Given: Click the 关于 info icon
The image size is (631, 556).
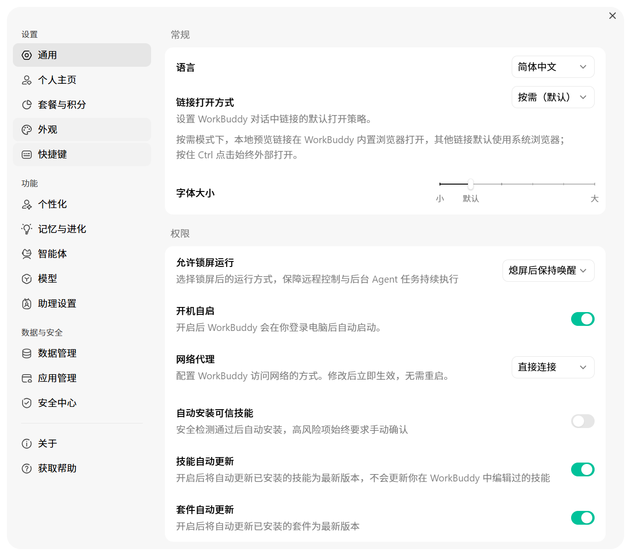Looking at the screenshot, I should click(x=27, y=444).
